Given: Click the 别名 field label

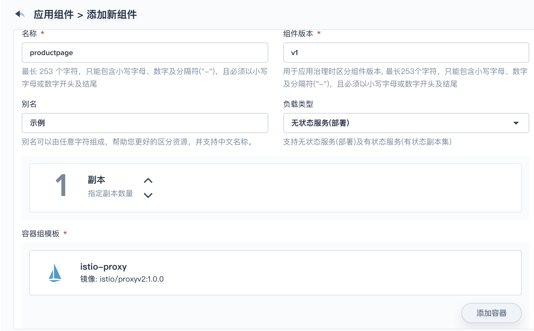Looking at the screenshot, I should 29,104.
